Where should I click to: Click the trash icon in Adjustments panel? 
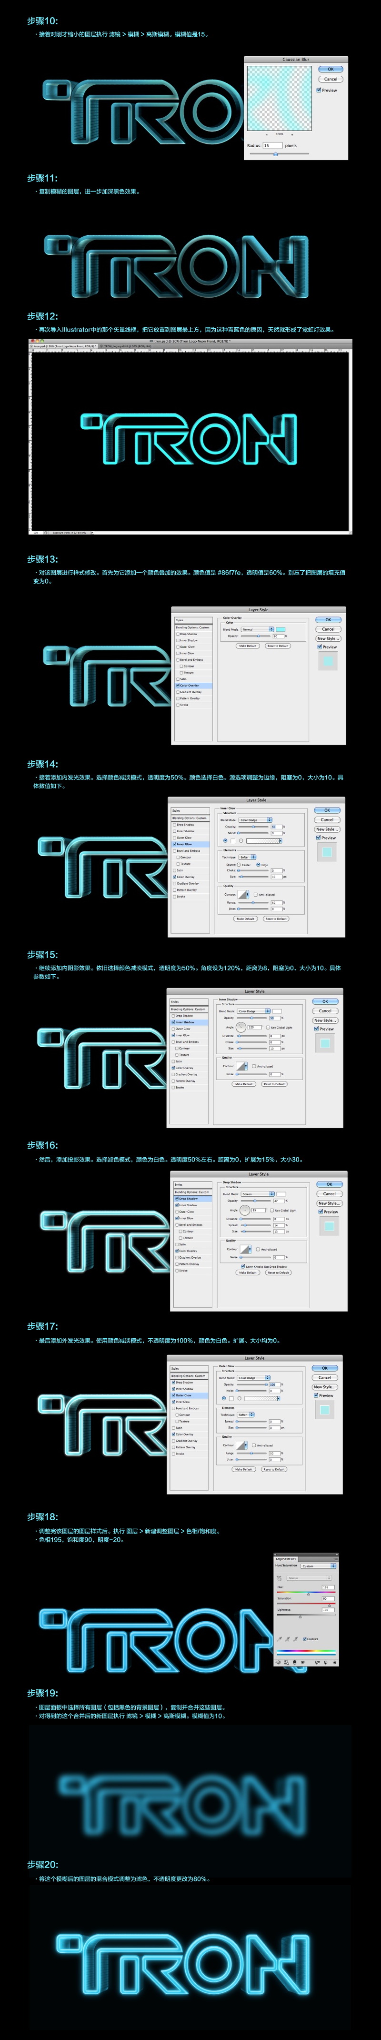tap(334, 1662)
